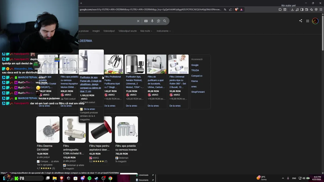This screenshot has height=182, width=324.
Task: Open the Brave VPN shield icon
Action: point(316,10)
